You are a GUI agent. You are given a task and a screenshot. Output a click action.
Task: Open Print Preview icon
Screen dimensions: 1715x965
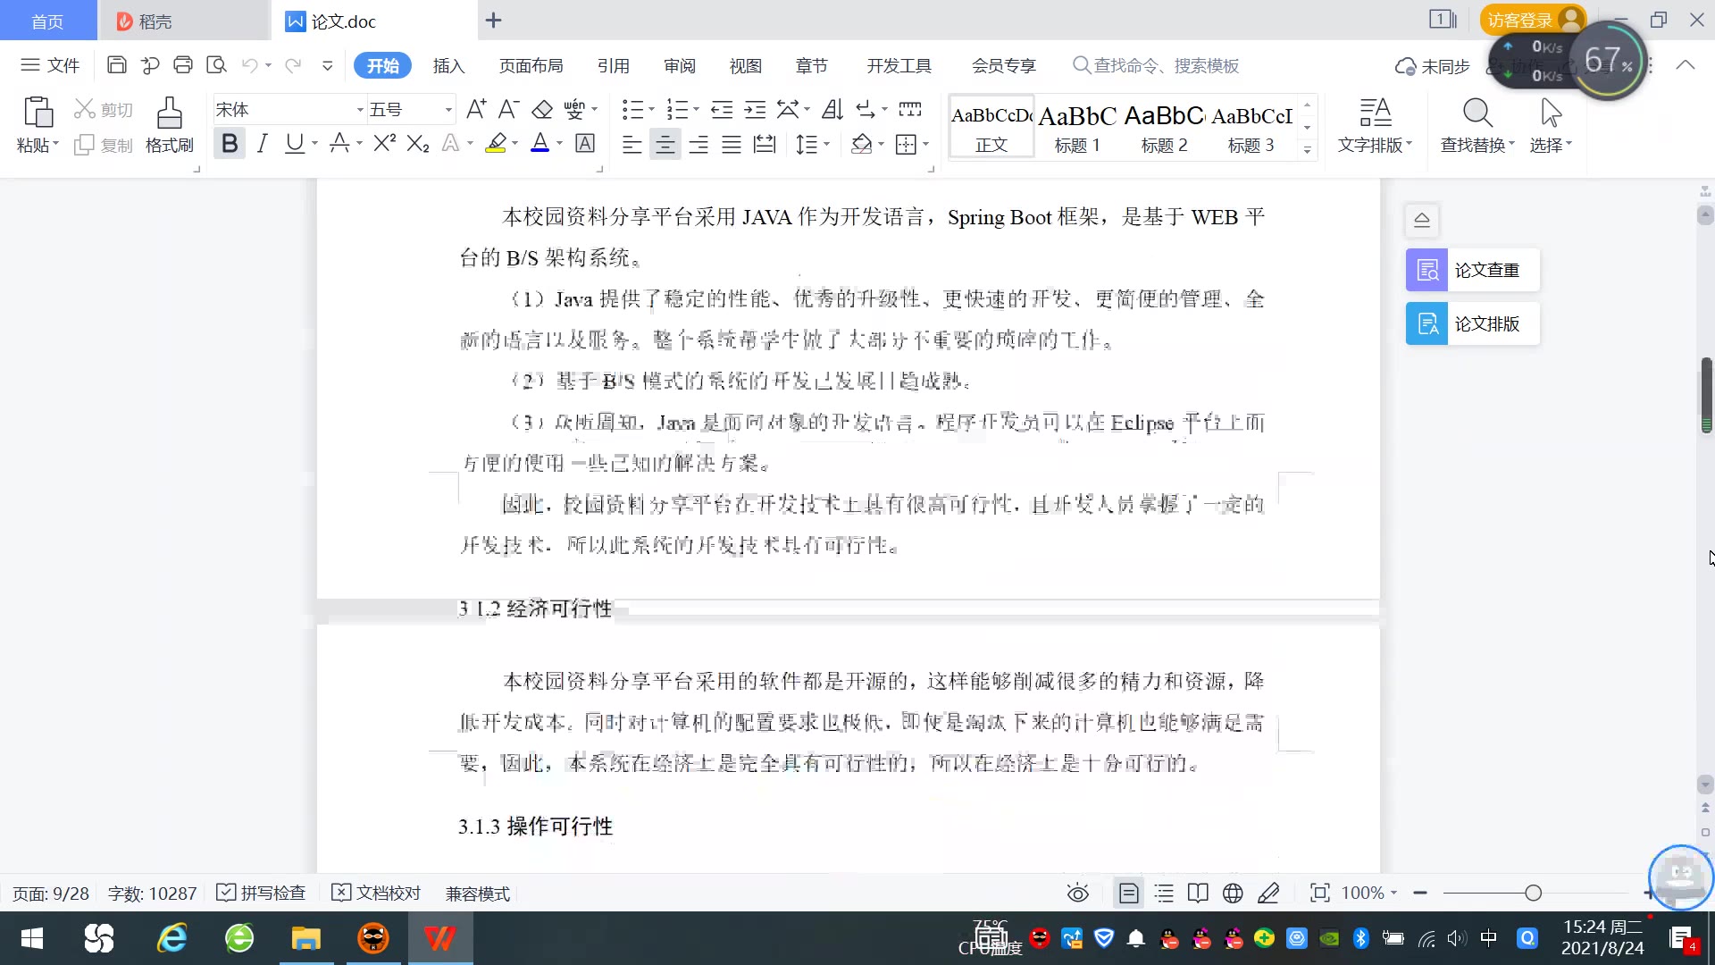216,65
